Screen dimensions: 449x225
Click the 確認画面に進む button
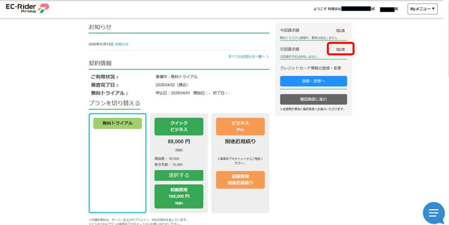tap(313, 99)
